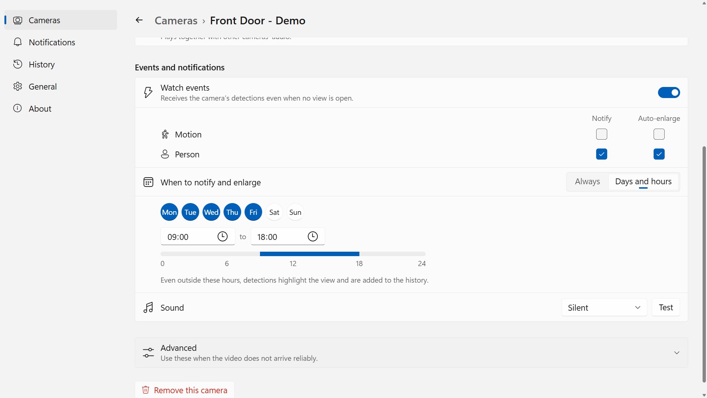
Task: Select the Always schedule option
Action: pos(587,181)
